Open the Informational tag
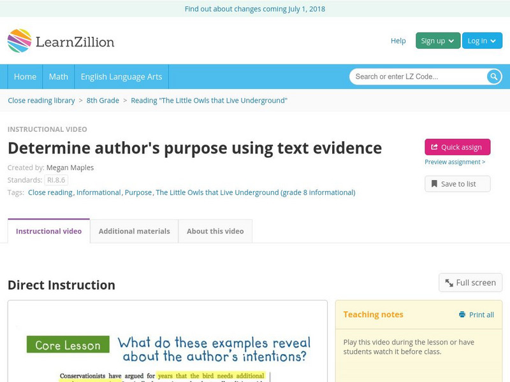 tap(99, 192)
